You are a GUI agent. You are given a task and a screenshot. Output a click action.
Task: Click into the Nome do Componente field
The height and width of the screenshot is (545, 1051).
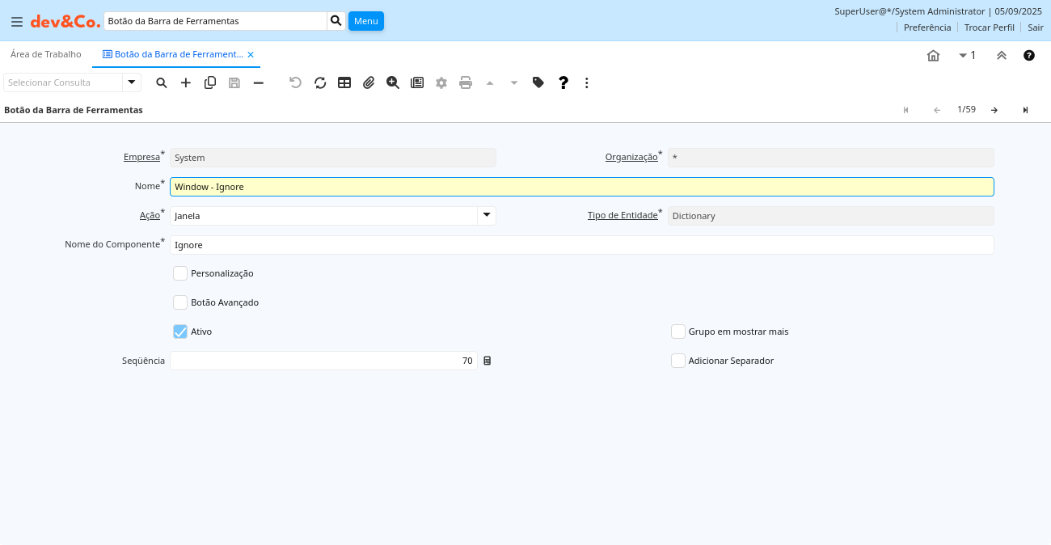click(x=581, y=245)
